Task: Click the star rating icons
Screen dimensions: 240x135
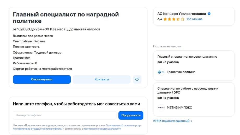Action: click(174, 19)
